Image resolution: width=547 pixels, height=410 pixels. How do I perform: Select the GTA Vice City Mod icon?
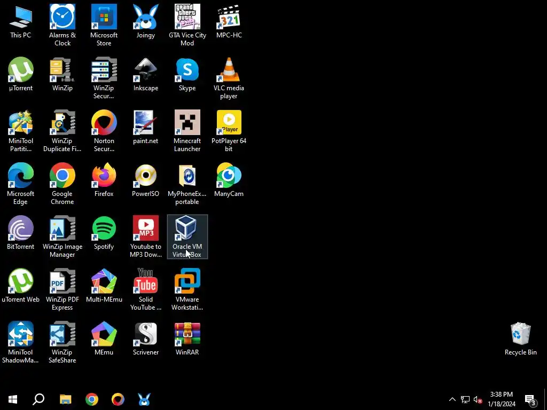[187, 25]
